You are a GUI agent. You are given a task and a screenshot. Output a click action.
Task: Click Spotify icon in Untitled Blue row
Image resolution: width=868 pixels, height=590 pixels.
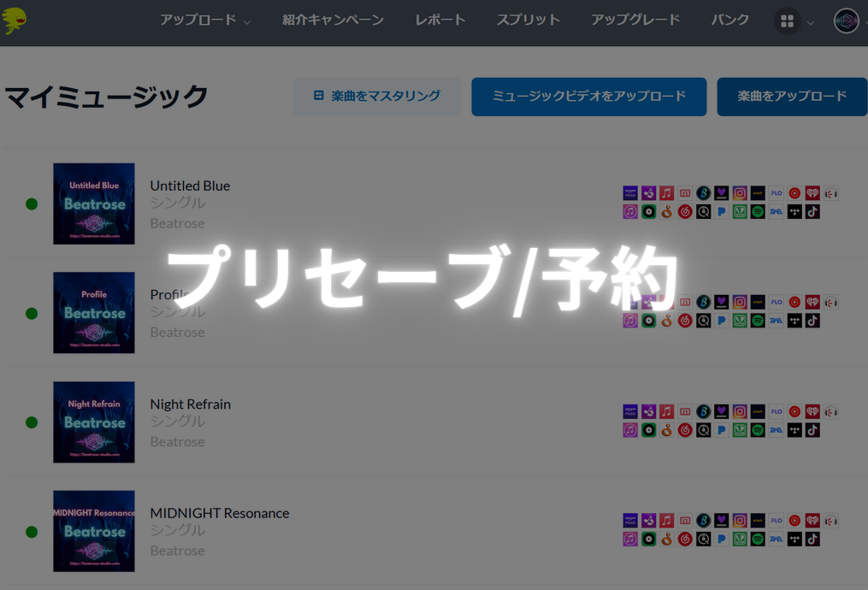758,212
